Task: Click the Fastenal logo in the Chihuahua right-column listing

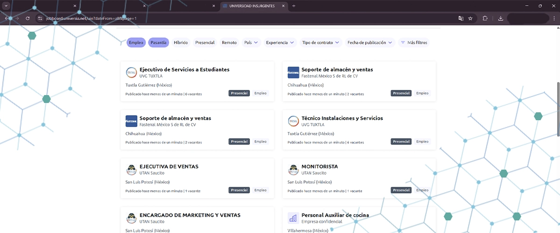Action: [293, 72]
